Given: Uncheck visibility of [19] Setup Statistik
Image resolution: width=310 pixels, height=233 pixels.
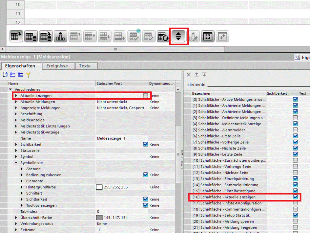Looking at the screenshot, I should coord(295,215).
